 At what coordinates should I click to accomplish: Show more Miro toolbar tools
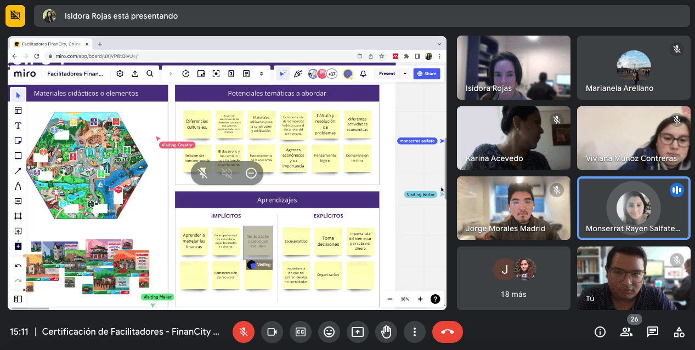point(261,73)
